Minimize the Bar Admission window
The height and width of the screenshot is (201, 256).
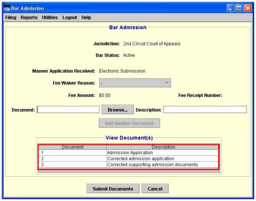tap(230, 8)
